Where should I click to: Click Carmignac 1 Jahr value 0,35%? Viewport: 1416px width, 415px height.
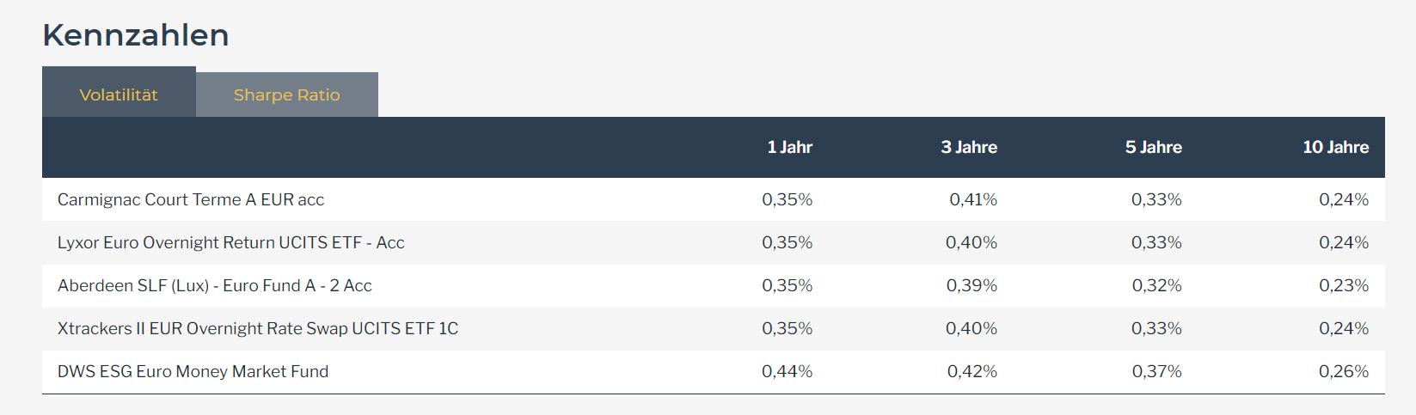point(787,199)
